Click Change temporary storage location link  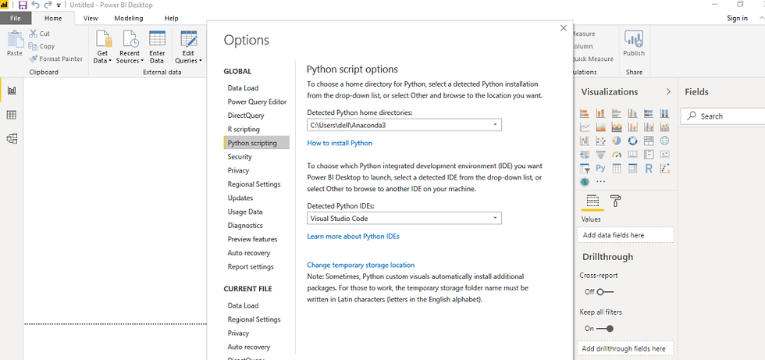(x=361, y=265)
